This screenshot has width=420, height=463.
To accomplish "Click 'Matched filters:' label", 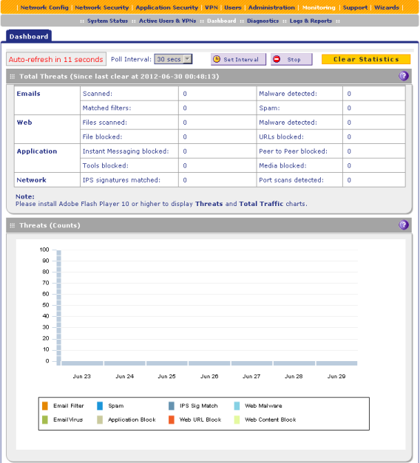I will (x=106, y=108).
